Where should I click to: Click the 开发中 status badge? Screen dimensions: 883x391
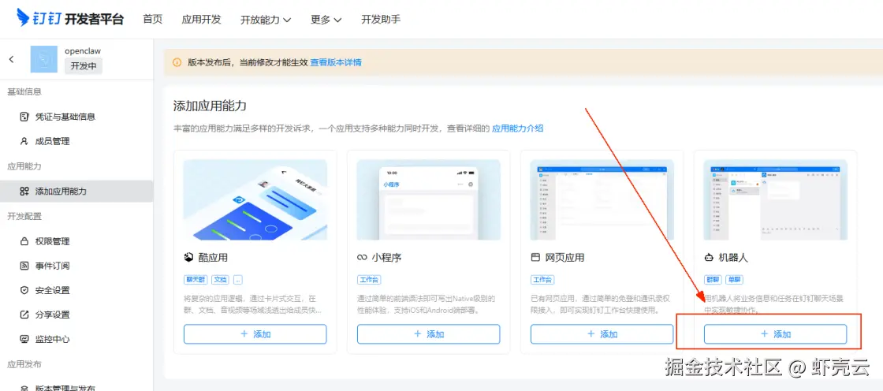click(x=84, y=66)
